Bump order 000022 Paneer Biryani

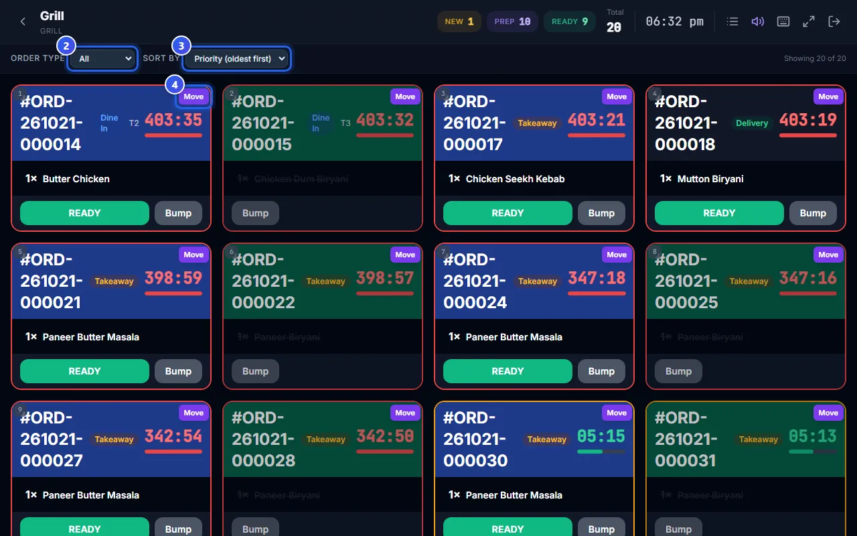point(255,371)
